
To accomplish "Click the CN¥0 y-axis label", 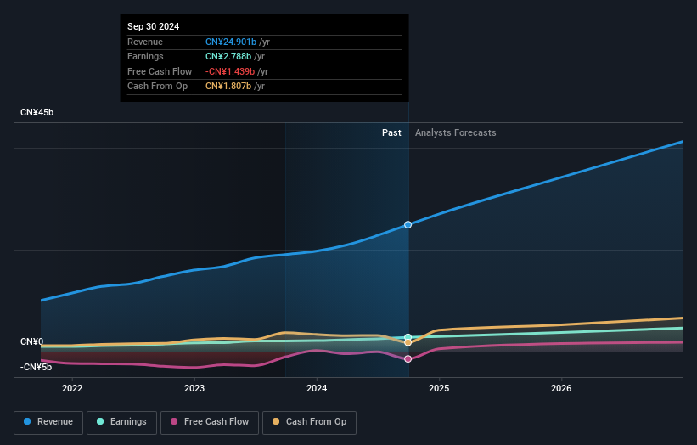I will pos(32,342).
